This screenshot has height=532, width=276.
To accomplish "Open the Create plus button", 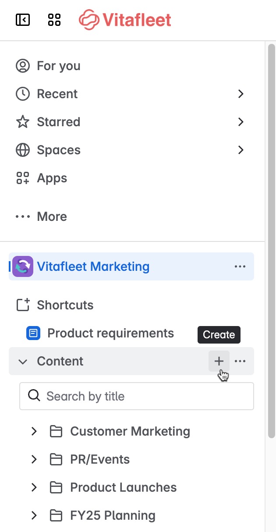I will pos(219,361).
